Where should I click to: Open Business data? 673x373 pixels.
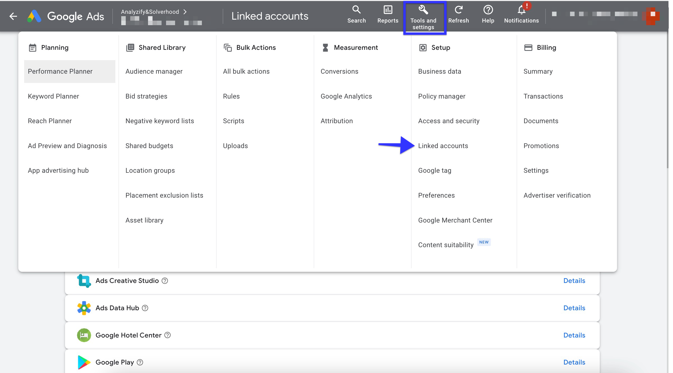[x=440, y=71]
